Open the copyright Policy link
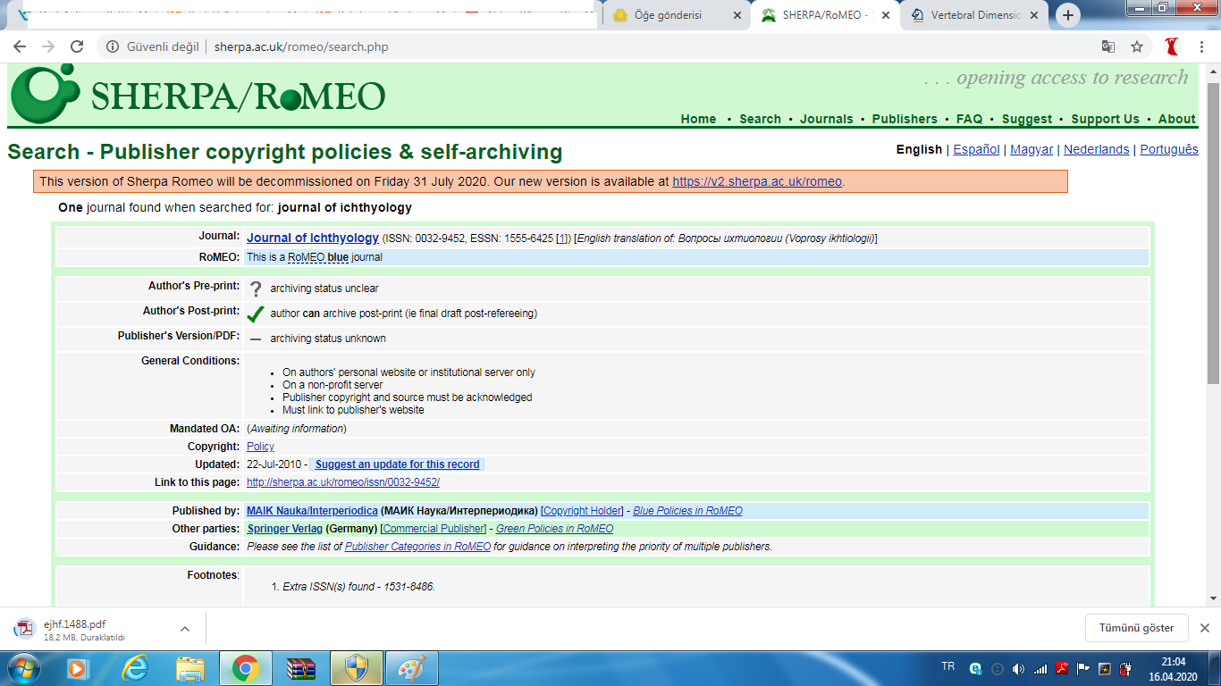The image size is (1221, 686). tap(260, 447)
